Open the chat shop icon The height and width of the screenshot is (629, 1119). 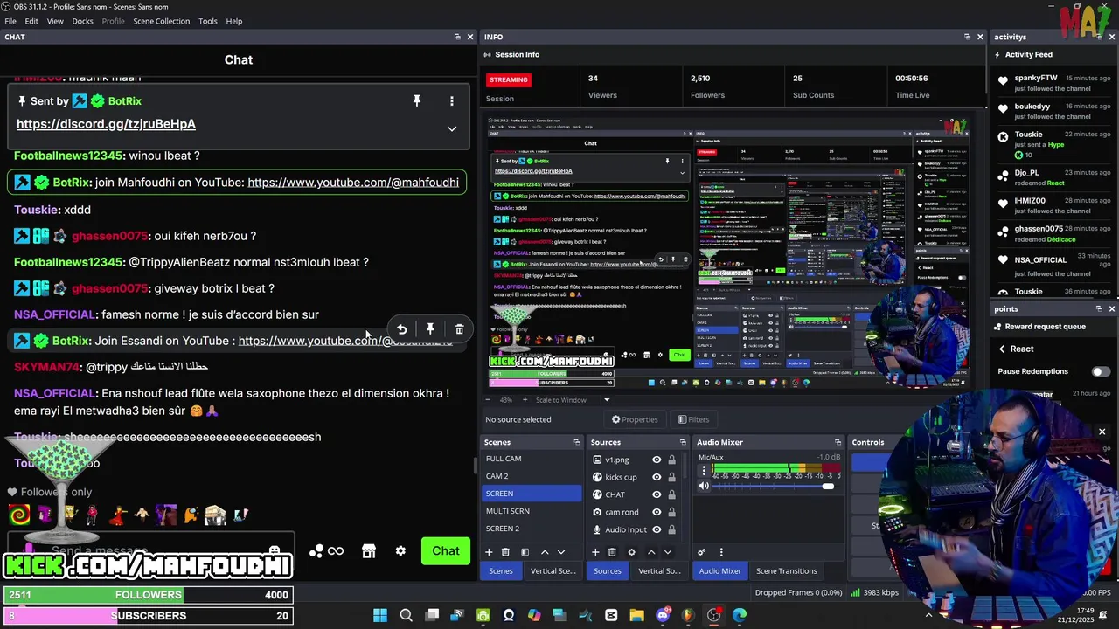pyautogui.click(x=369, y=551)
